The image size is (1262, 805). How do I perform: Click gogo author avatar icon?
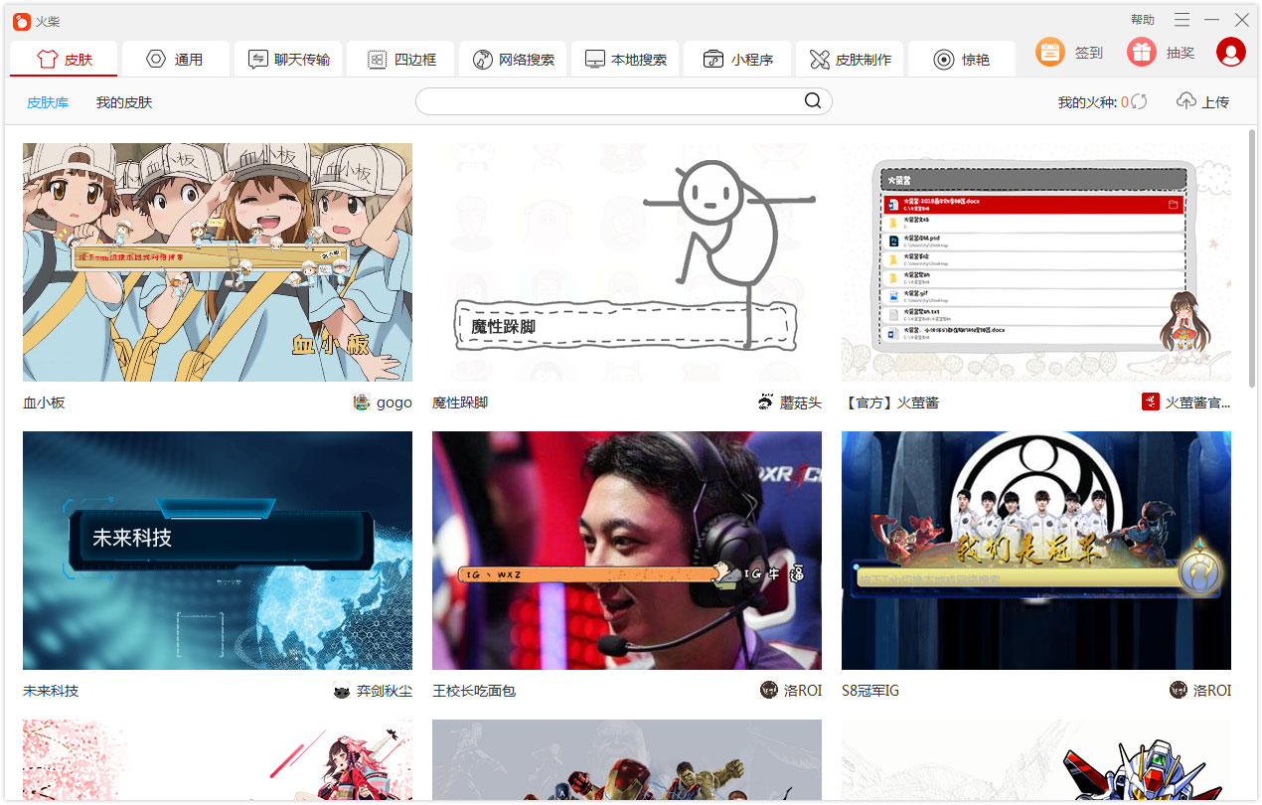[362, 402]
